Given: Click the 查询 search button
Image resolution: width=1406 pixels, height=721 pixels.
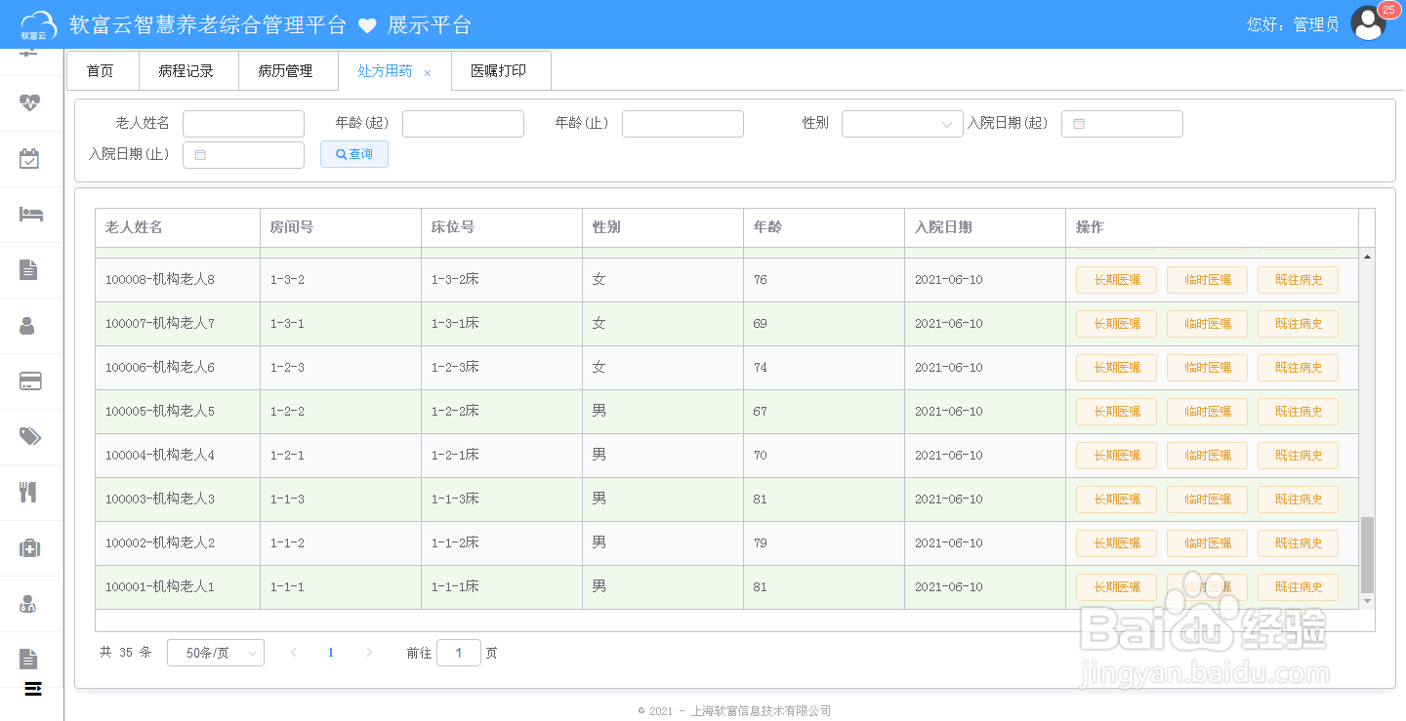Looking at the screenshot, I should (354, 154).
